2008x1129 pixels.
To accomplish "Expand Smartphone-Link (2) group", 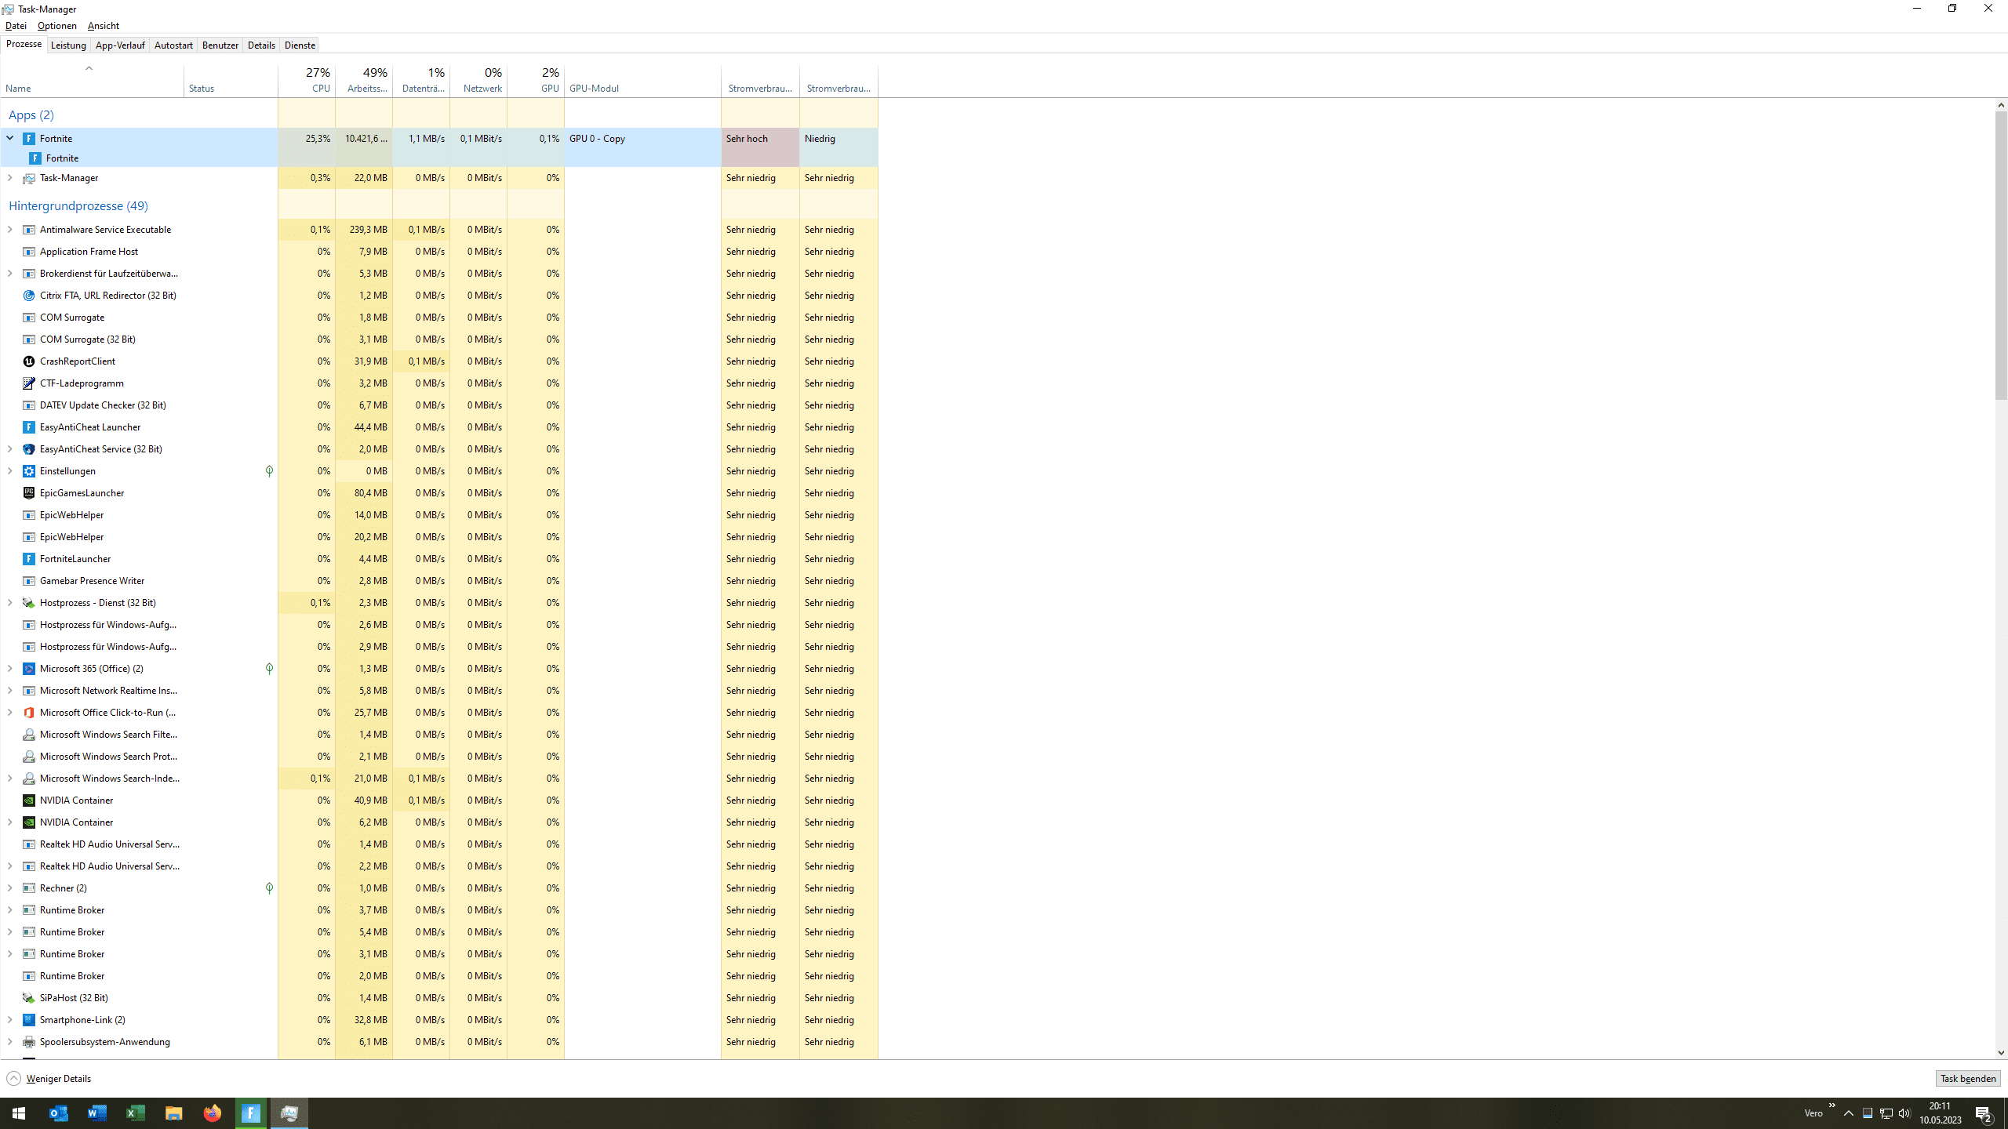I will (x=9, y=1020).
